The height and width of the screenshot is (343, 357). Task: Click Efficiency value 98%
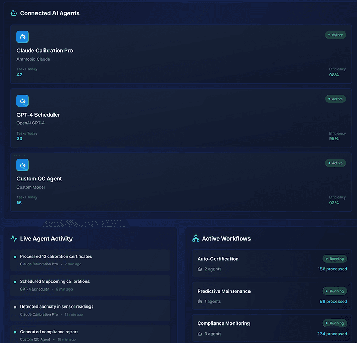(334, 75)
